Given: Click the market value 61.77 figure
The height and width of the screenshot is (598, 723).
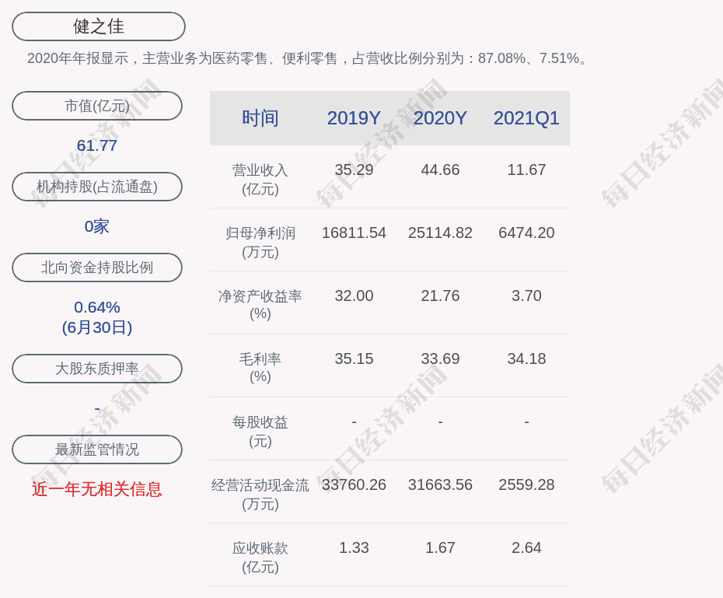Looking at the screenshot, I should pyautogui.click(x=97, y=145).
